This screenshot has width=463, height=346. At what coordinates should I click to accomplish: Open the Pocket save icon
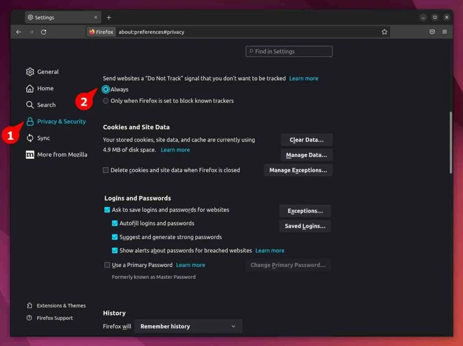[x=432, y=32]
